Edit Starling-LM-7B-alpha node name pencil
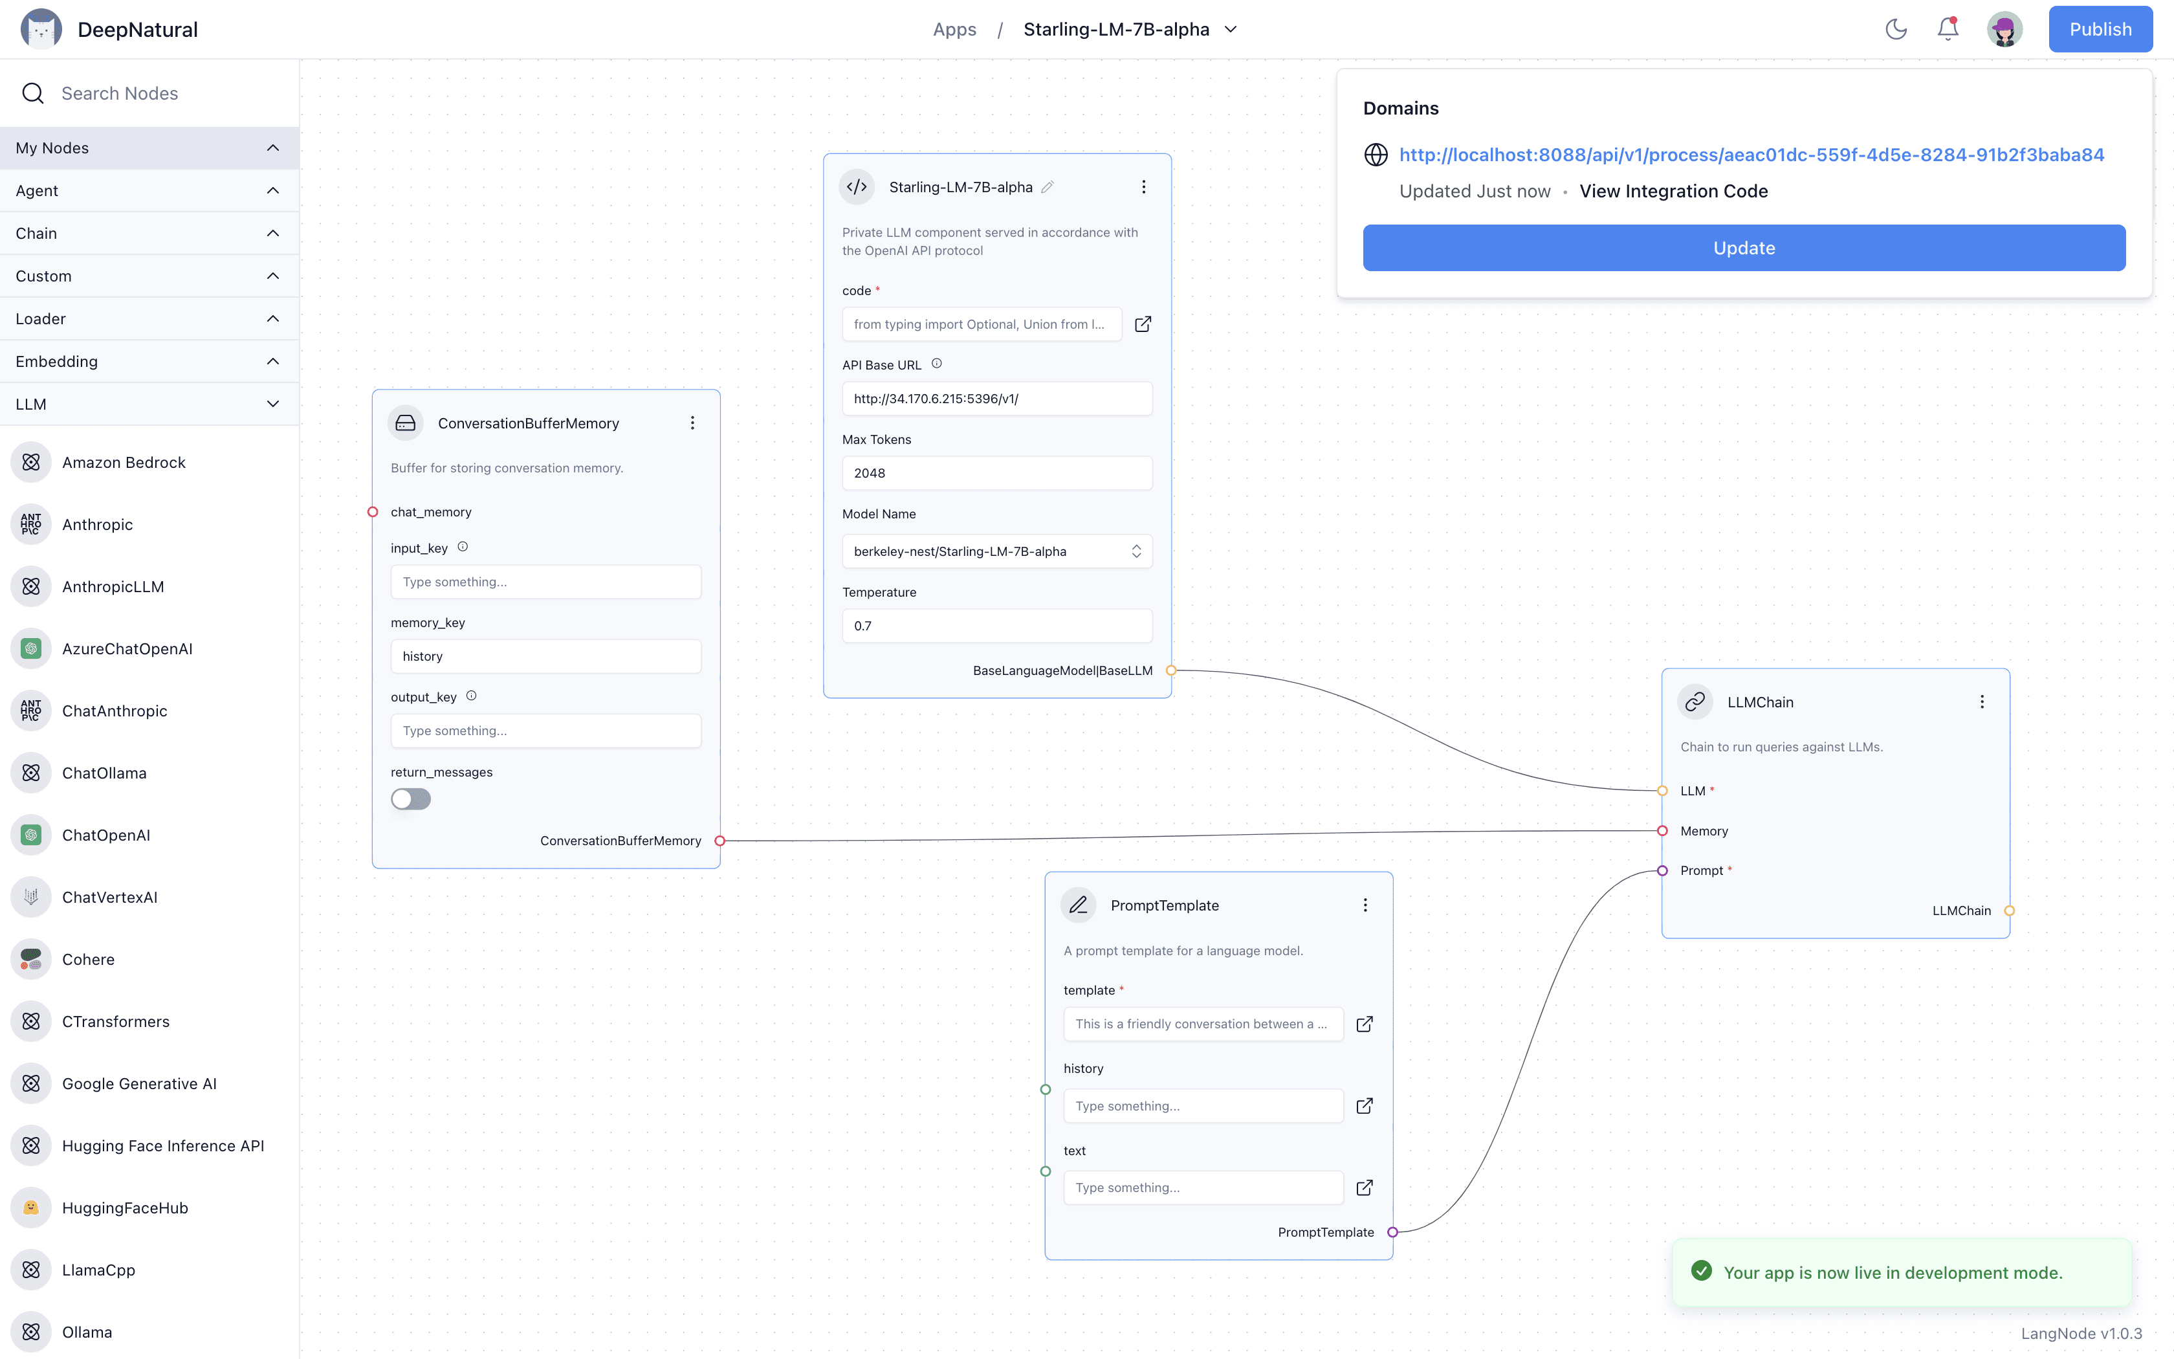This screenshot has height=1359, width=2174. pos(1048,187)
